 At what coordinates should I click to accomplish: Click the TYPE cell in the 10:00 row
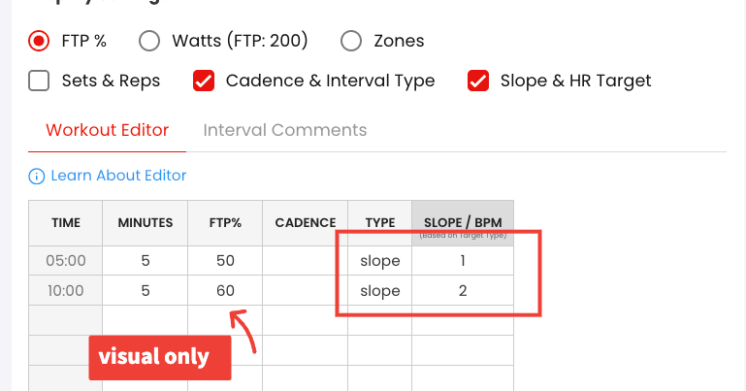(379, 290)
